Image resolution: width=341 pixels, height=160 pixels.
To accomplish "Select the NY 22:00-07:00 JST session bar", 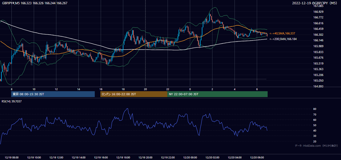I will pos(217,94).
